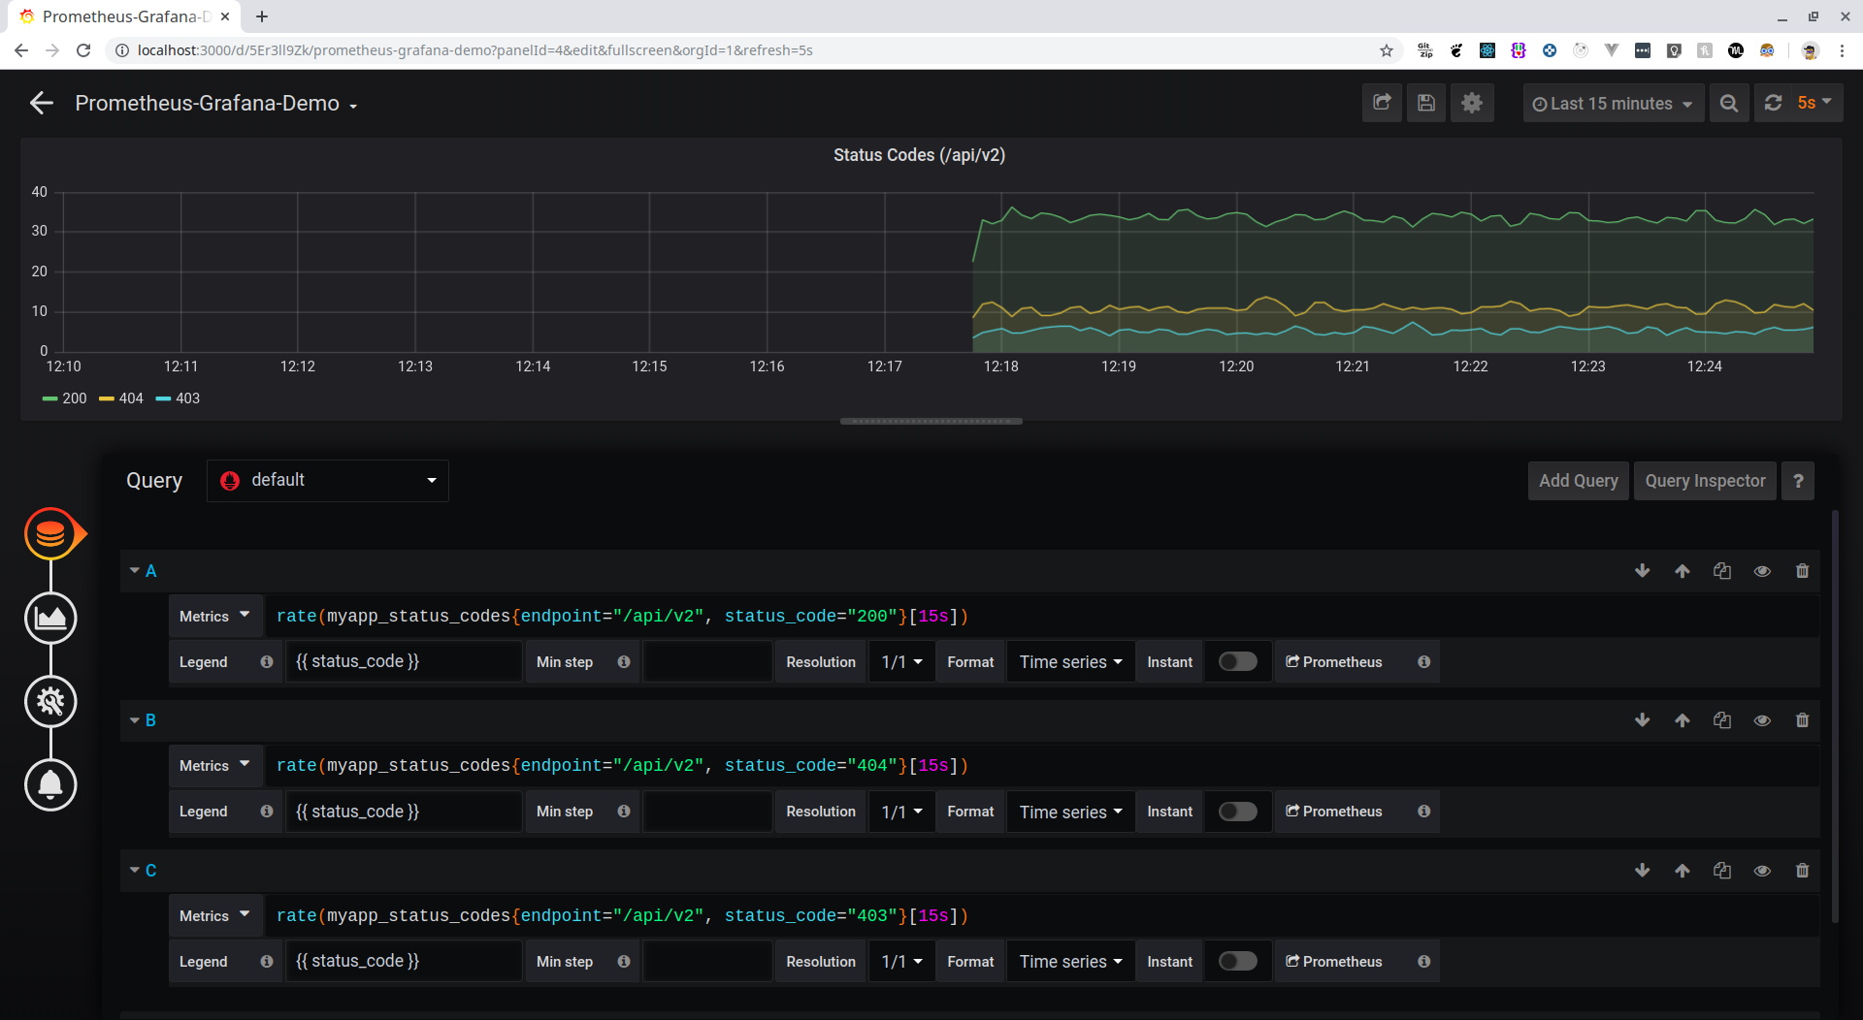Switch Instant toggle on for query C
The image size is (1863, 1020).
pos(1237,961)
